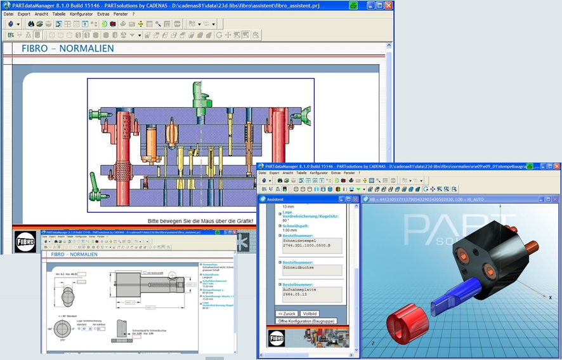Tick the 'mit Abdrückstift' checkbox

click(x=145, y=273)
